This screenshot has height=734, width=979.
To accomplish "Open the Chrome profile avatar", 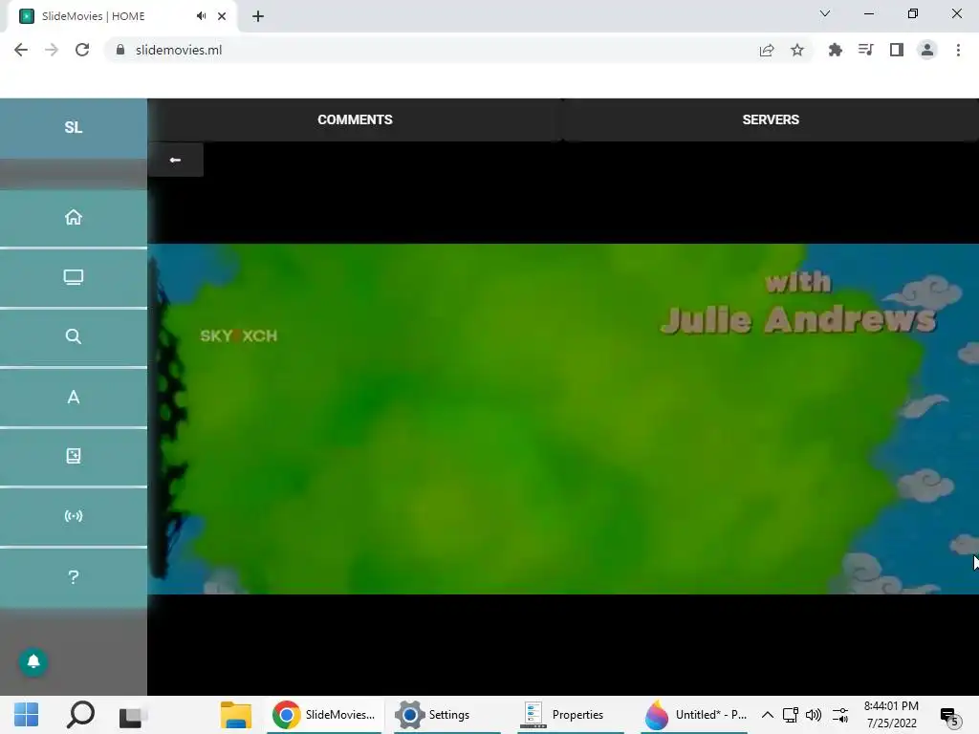I will click(x=927, y=50).
